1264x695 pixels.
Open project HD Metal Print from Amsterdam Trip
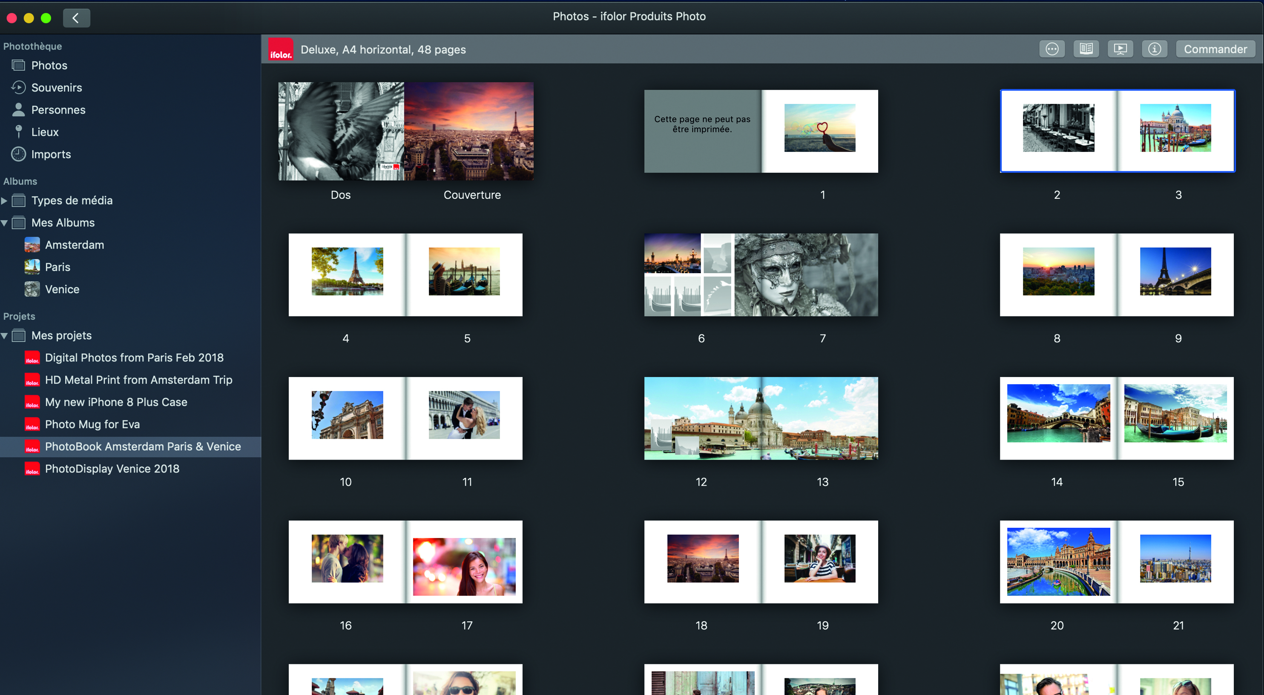pos(138,380)
